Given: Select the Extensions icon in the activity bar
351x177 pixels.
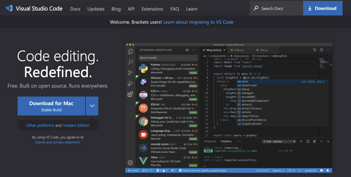Looking at the screenshot, I should (130, 94).
